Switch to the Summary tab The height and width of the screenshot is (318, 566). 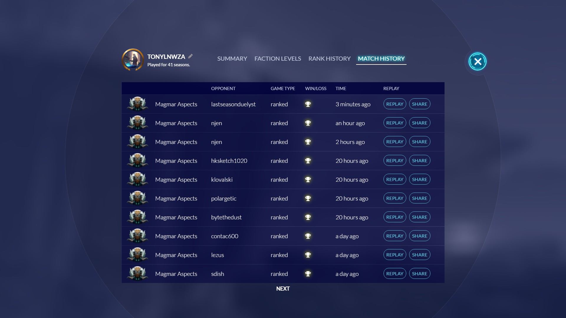232,59
